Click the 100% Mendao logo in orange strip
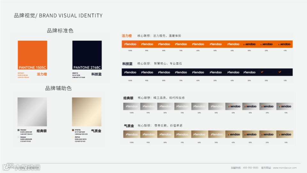The width and height of the screenshot is (307, 173). [x=130, y=44]
